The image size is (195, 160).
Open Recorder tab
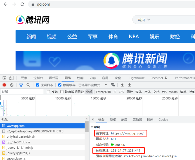(159, 78)
